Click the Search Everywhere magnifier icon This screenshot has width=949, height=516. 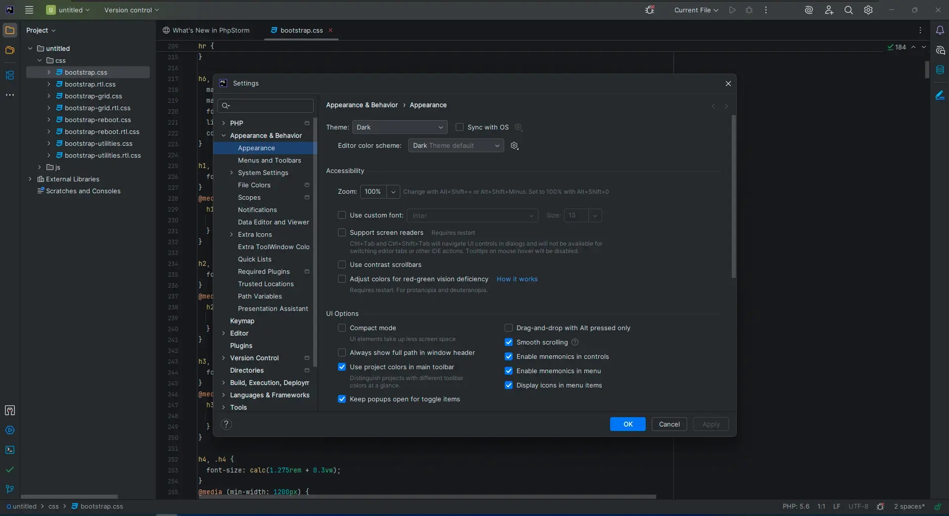click(x=848, y=10)
